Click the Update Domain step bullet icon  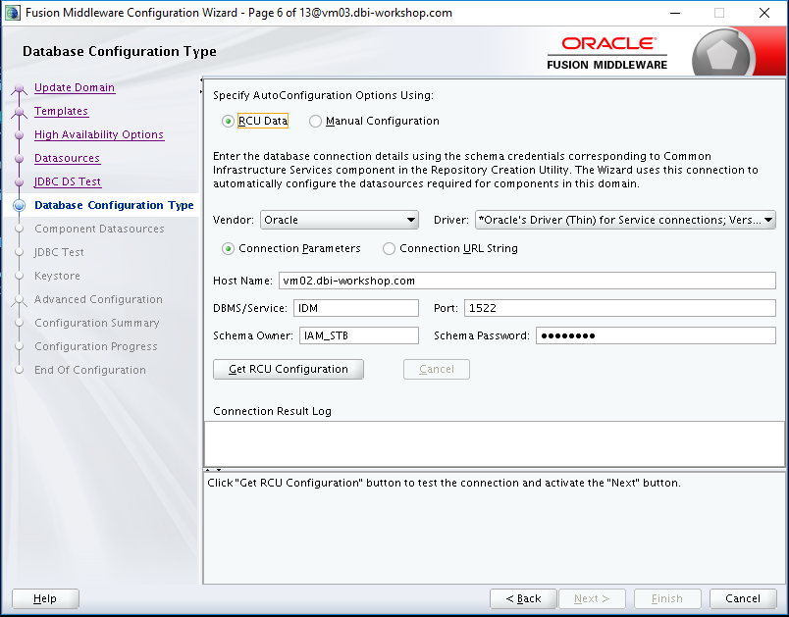coord(19,88)
